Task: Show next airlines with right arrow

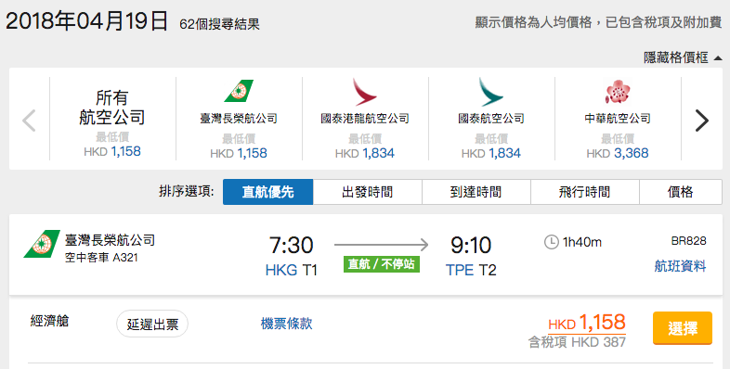Action: pyautogui.click(x=701, y=121)
